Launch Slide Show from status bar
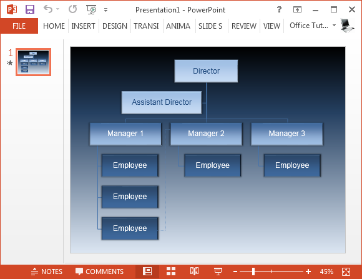The height and width of the screenshot is (279, 362). 218,272
